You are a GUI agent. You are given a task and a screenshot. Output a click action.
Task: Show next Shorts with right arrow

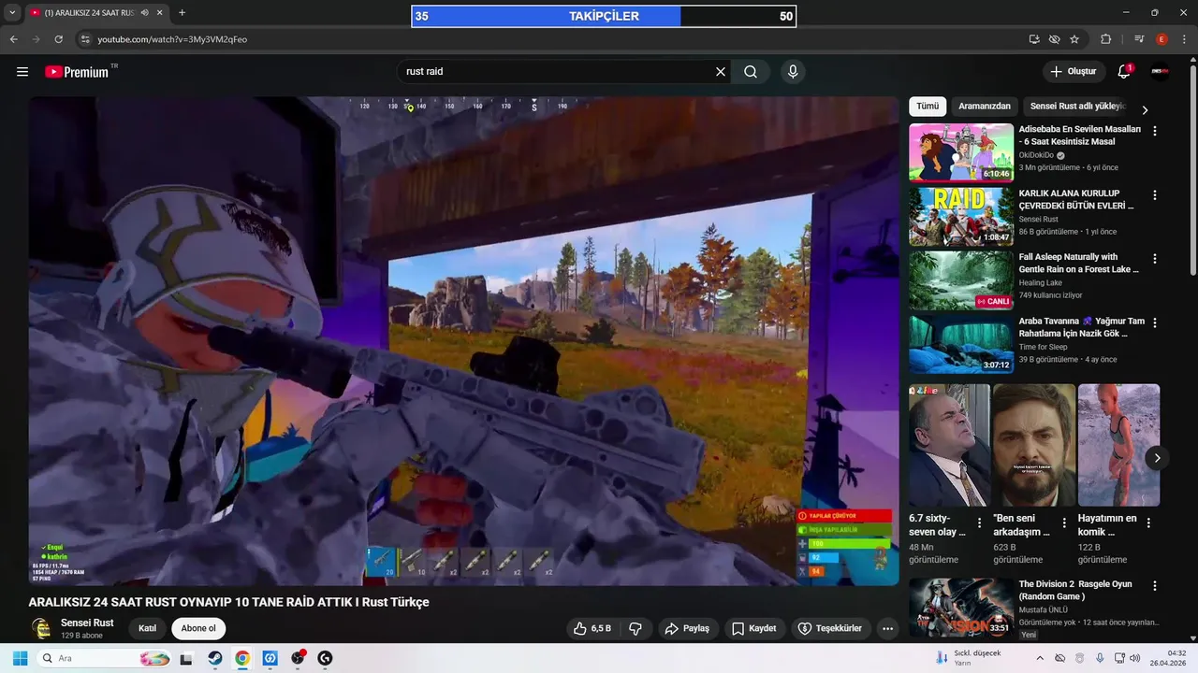point(1157,458)
